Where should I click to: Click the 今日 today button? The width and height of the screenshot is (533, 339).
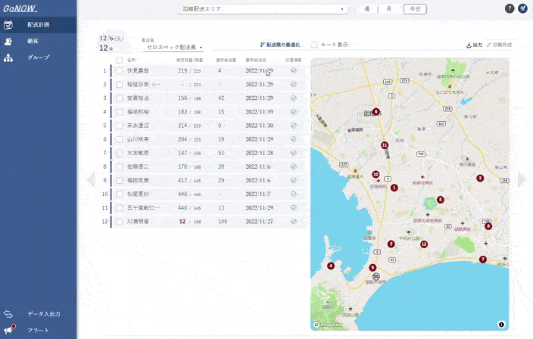click(x=414, y=9)
